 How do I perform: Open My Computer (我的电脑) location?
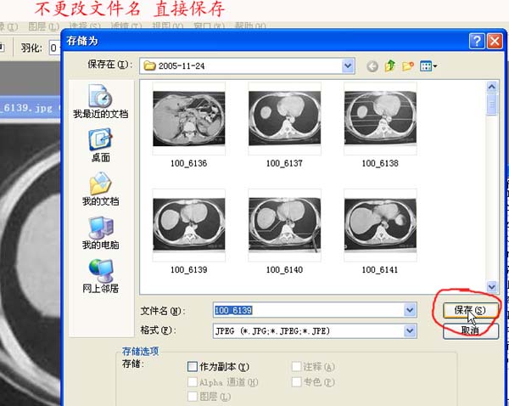pyautogui.click(x=101, y=233)
